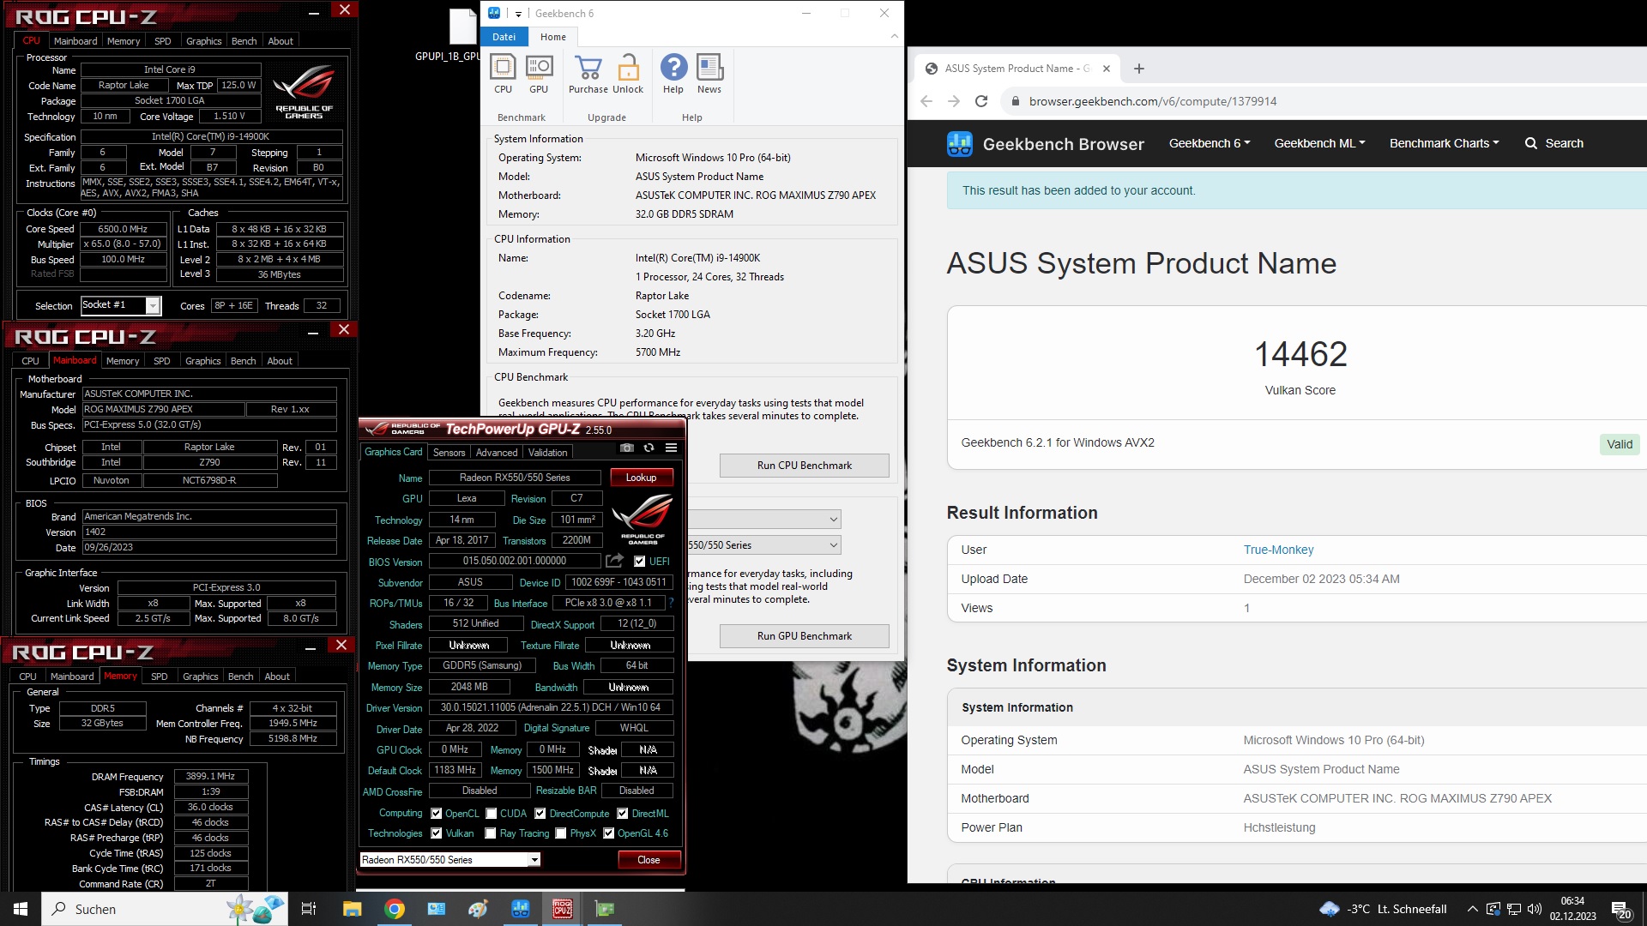Expand the Socket #1 selection dropdown in CPU-Z
This screenshot has width=1647, height=926.
tap(153, 306)
